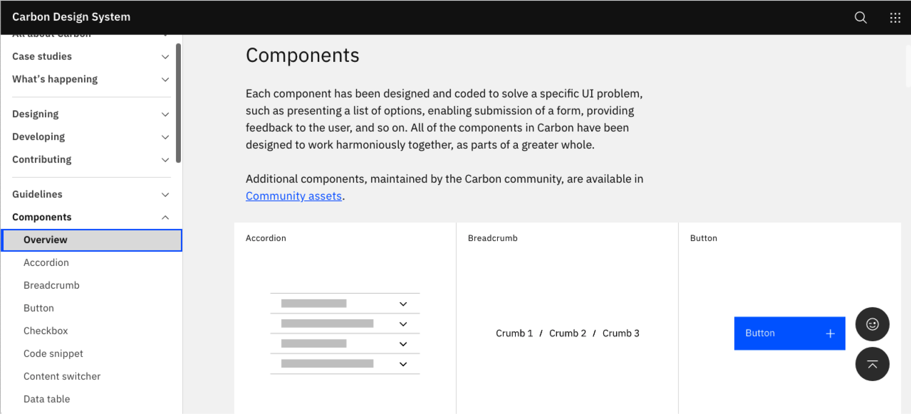911x414 pixels.
Task: Expand What's happening chevron
Action: pyautogui.click(x=165, y=79)
